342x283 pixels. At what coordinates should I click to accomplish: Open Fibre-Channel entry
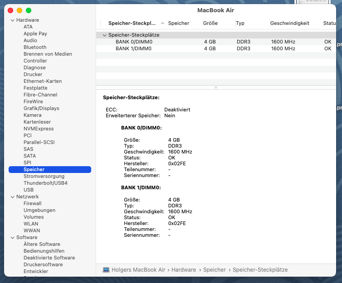tap(40, 95)
